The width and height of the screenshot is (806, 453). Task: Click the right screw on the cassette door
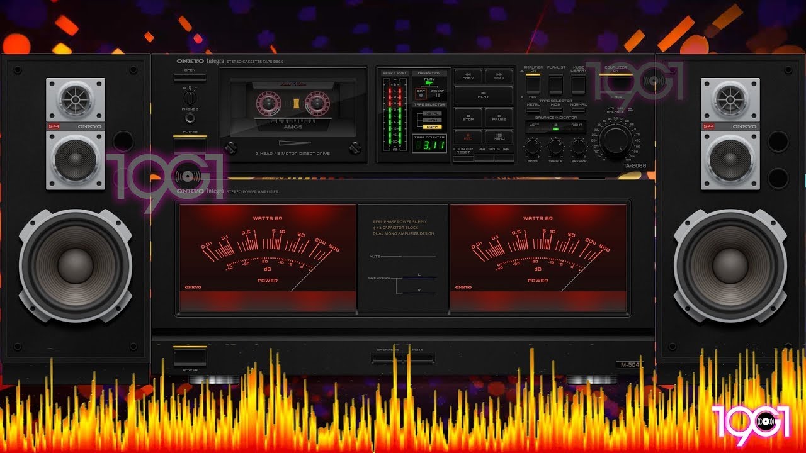point(356,147)
